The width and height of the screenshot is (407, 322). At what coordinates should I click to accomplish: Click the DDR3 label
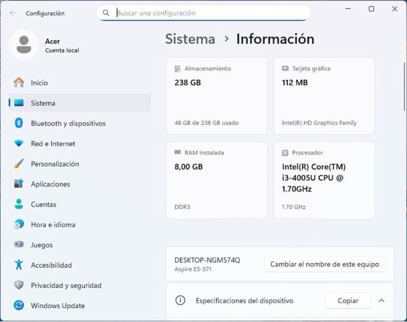pyautogui.click(x=183, y=206)
